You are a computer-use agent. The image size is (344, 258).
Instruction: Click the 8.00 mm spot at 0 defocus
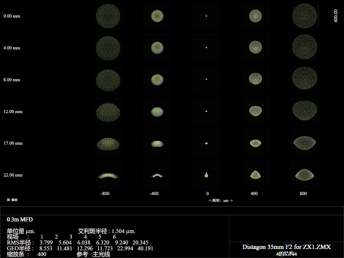click(206, 79)
